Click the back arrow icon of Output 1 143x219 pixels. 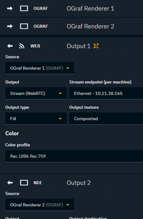point(10,46)
